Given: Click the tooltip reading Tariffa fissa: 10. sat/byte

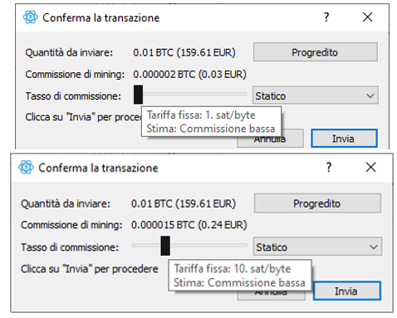Looking at the screenshot, I should pyautogui.click(x=240, y=275).
